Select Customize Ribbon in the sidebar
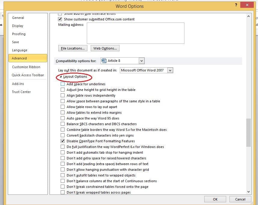Image resolution: width=258 pixels, height=205 pixels. pos(26,67)
